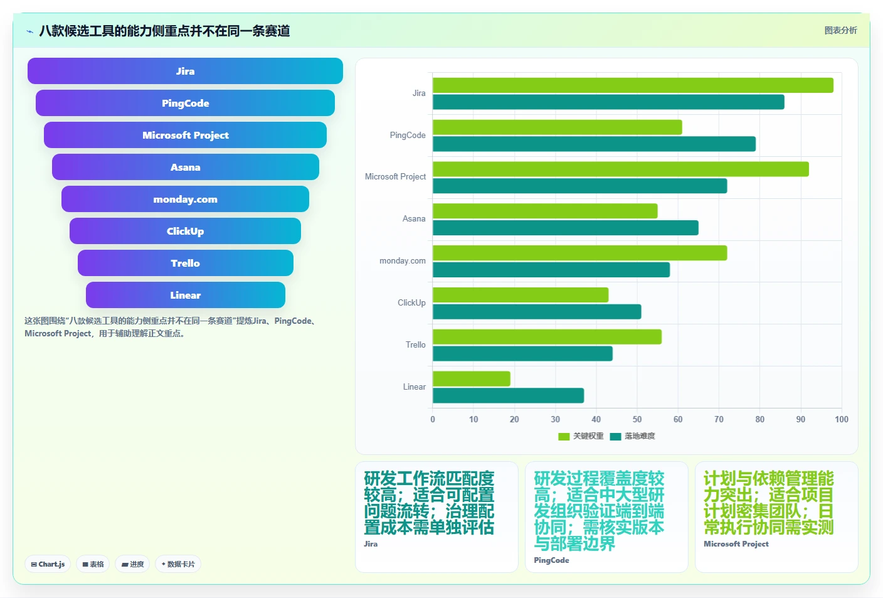Open the PingCode summary card
This screenshot has width=883, height=598.
[606, 517]
